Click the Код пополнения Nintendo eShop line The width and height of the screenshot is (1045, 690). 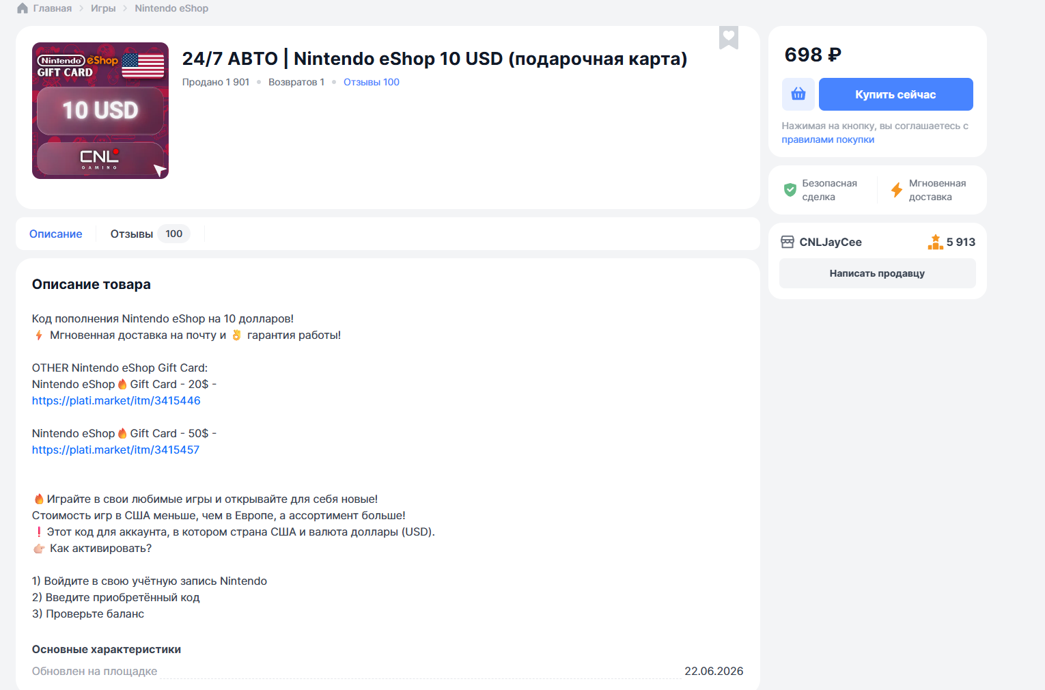pos(163,318)
